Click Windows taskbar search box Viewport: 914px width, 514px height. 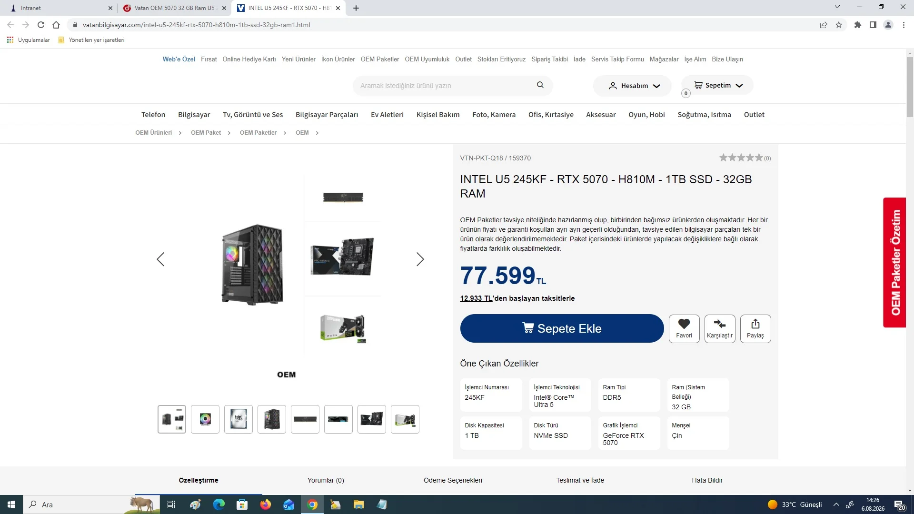[91, 504]
